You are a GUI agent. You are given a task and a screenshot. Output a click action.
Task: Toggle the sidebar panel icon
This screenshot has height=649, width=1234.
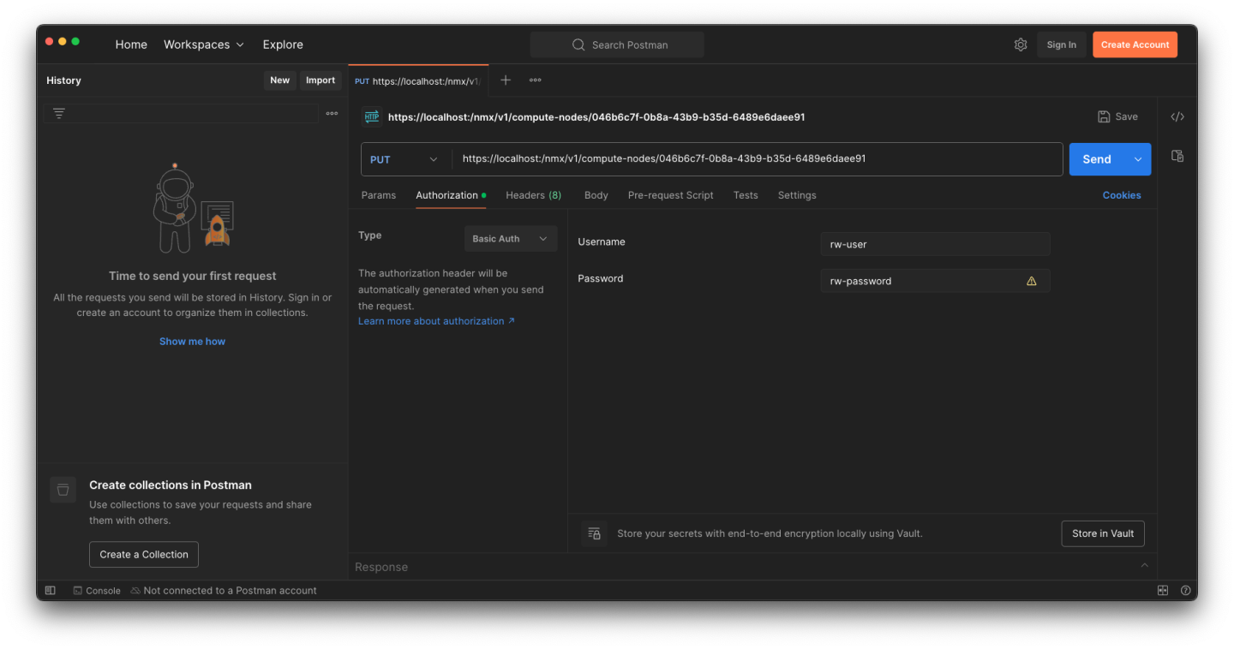pyautogui.click(x=51, y=590)
